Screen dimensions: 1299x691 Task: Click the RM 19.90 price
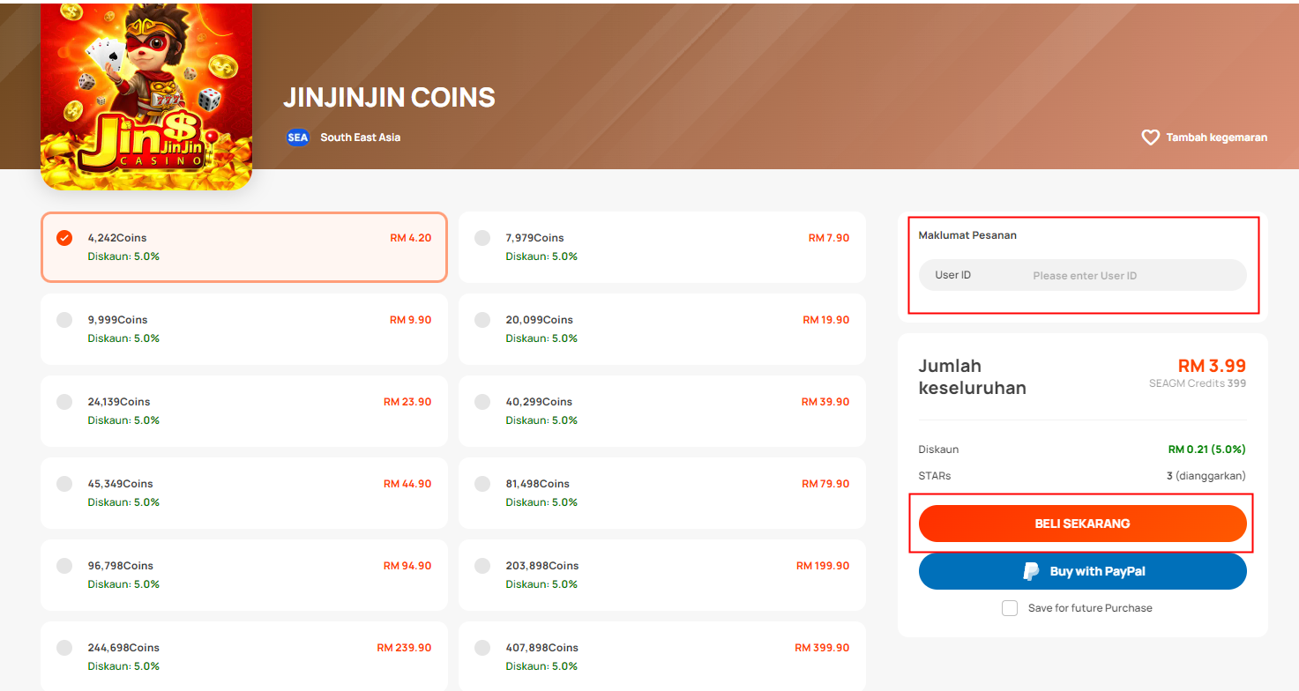point(826,320)
